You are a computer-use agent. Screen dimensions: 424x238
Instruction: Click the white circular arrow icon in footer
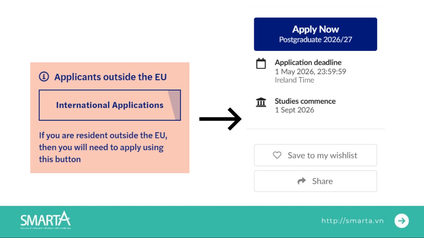(401, 221)
